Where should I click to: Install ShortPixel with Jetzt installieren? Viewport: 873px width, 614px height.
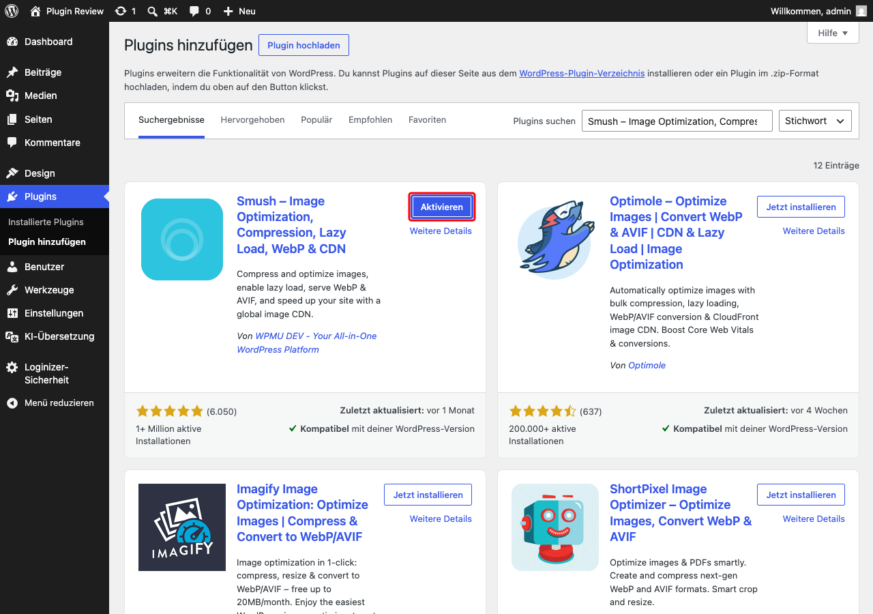(801, 495)
